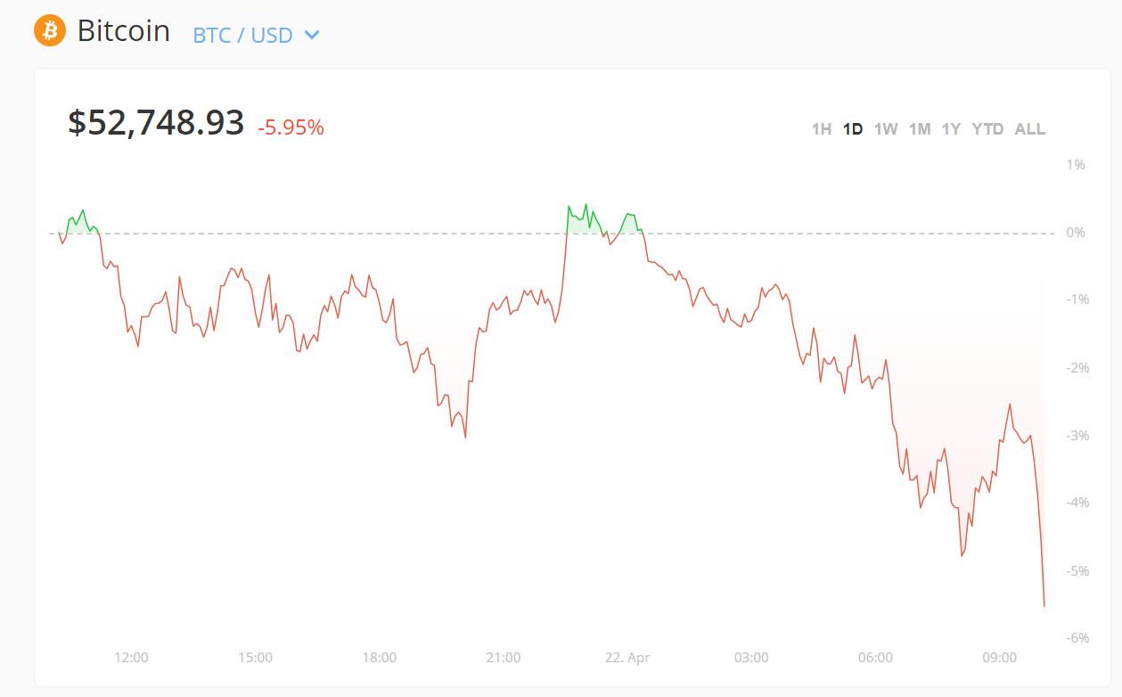Select the 1D time range
The height and width of the screenshot is (697, 1122).
click(x=853, y=129)
